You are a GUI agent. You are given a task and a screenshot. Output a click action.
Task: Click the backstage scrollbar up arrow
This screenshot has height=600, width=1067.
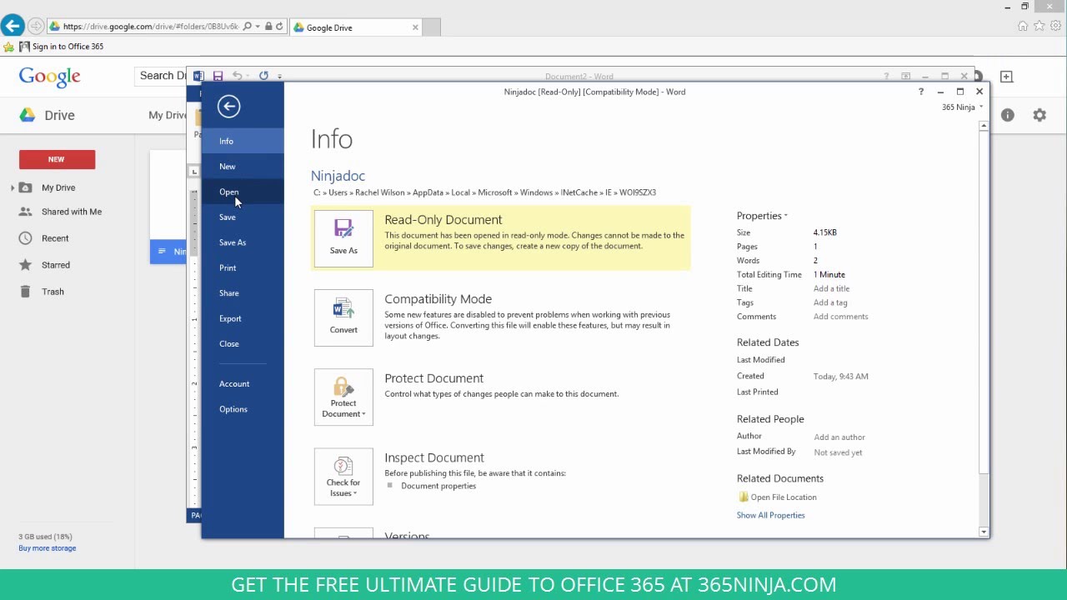click(x=984, y=126)
